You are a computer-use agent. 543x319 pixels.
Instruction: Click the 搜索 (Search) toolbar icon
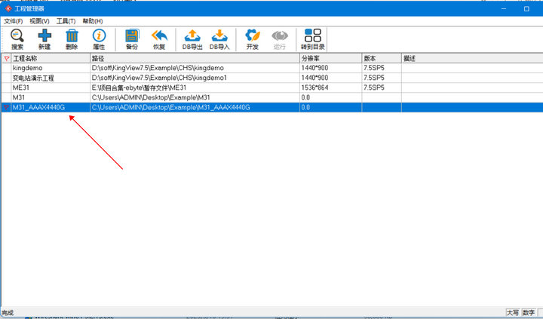(17, 39)
